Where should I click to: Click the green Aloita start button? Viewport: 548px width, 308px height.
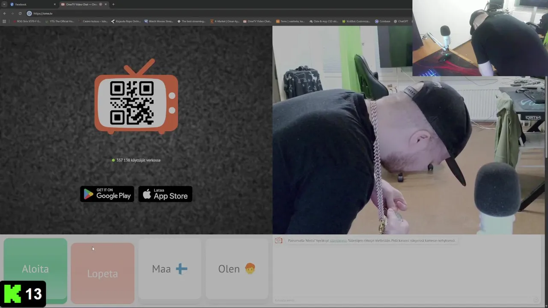(x=36, y=270)
